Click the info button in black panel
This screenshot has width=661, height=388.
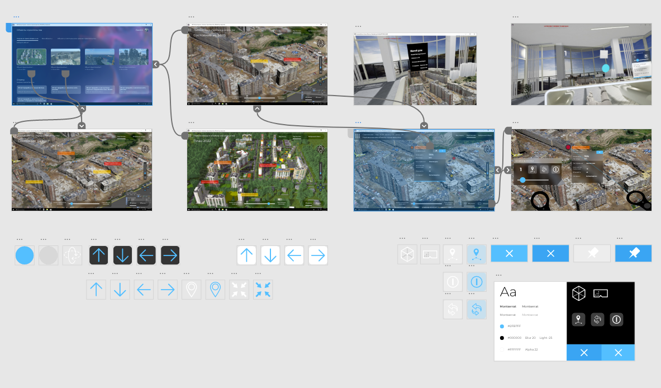[x=616, y=320]
